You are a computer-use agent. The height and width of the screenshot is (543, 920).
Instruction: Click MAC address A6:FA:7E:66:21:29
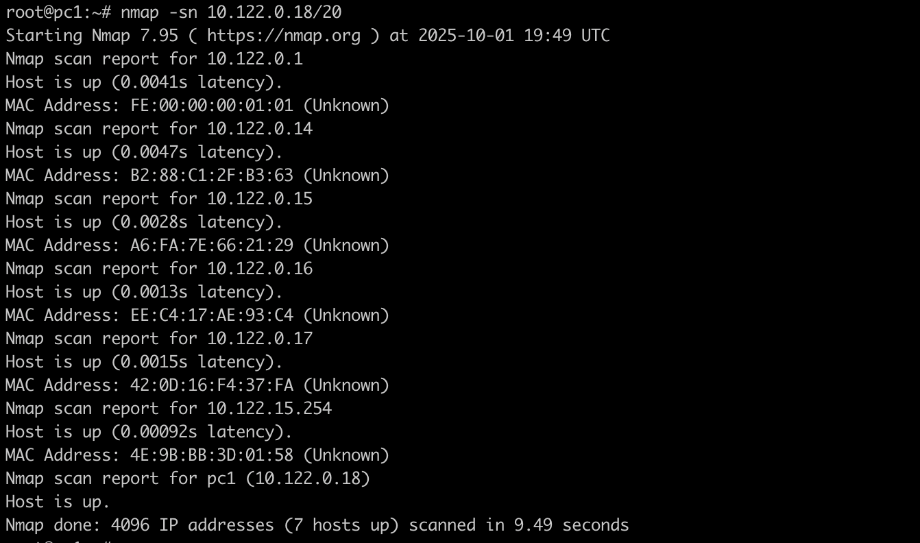point(211,245)
